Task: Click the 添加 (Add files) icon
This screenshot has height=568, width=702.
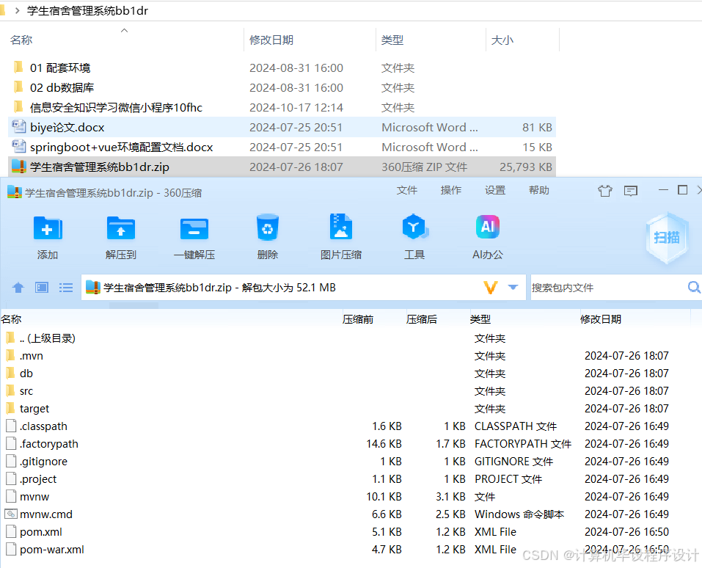Action: click(47, 235)
